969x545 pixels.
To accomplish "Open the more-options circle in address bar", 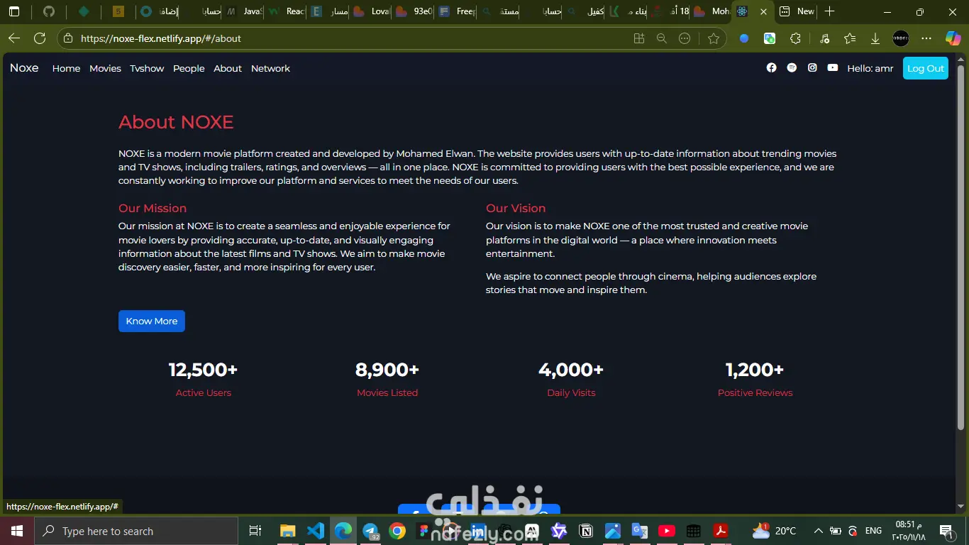I will tap(685, 38).
